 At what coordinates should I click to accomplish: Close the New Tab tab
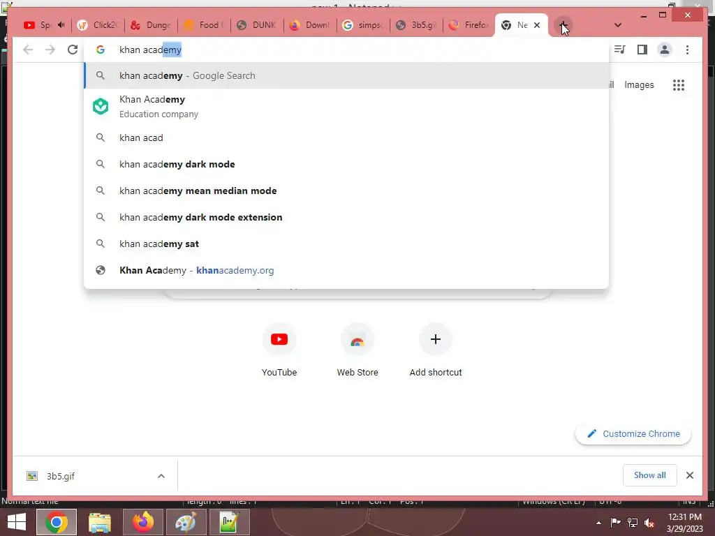pos(537,25)
